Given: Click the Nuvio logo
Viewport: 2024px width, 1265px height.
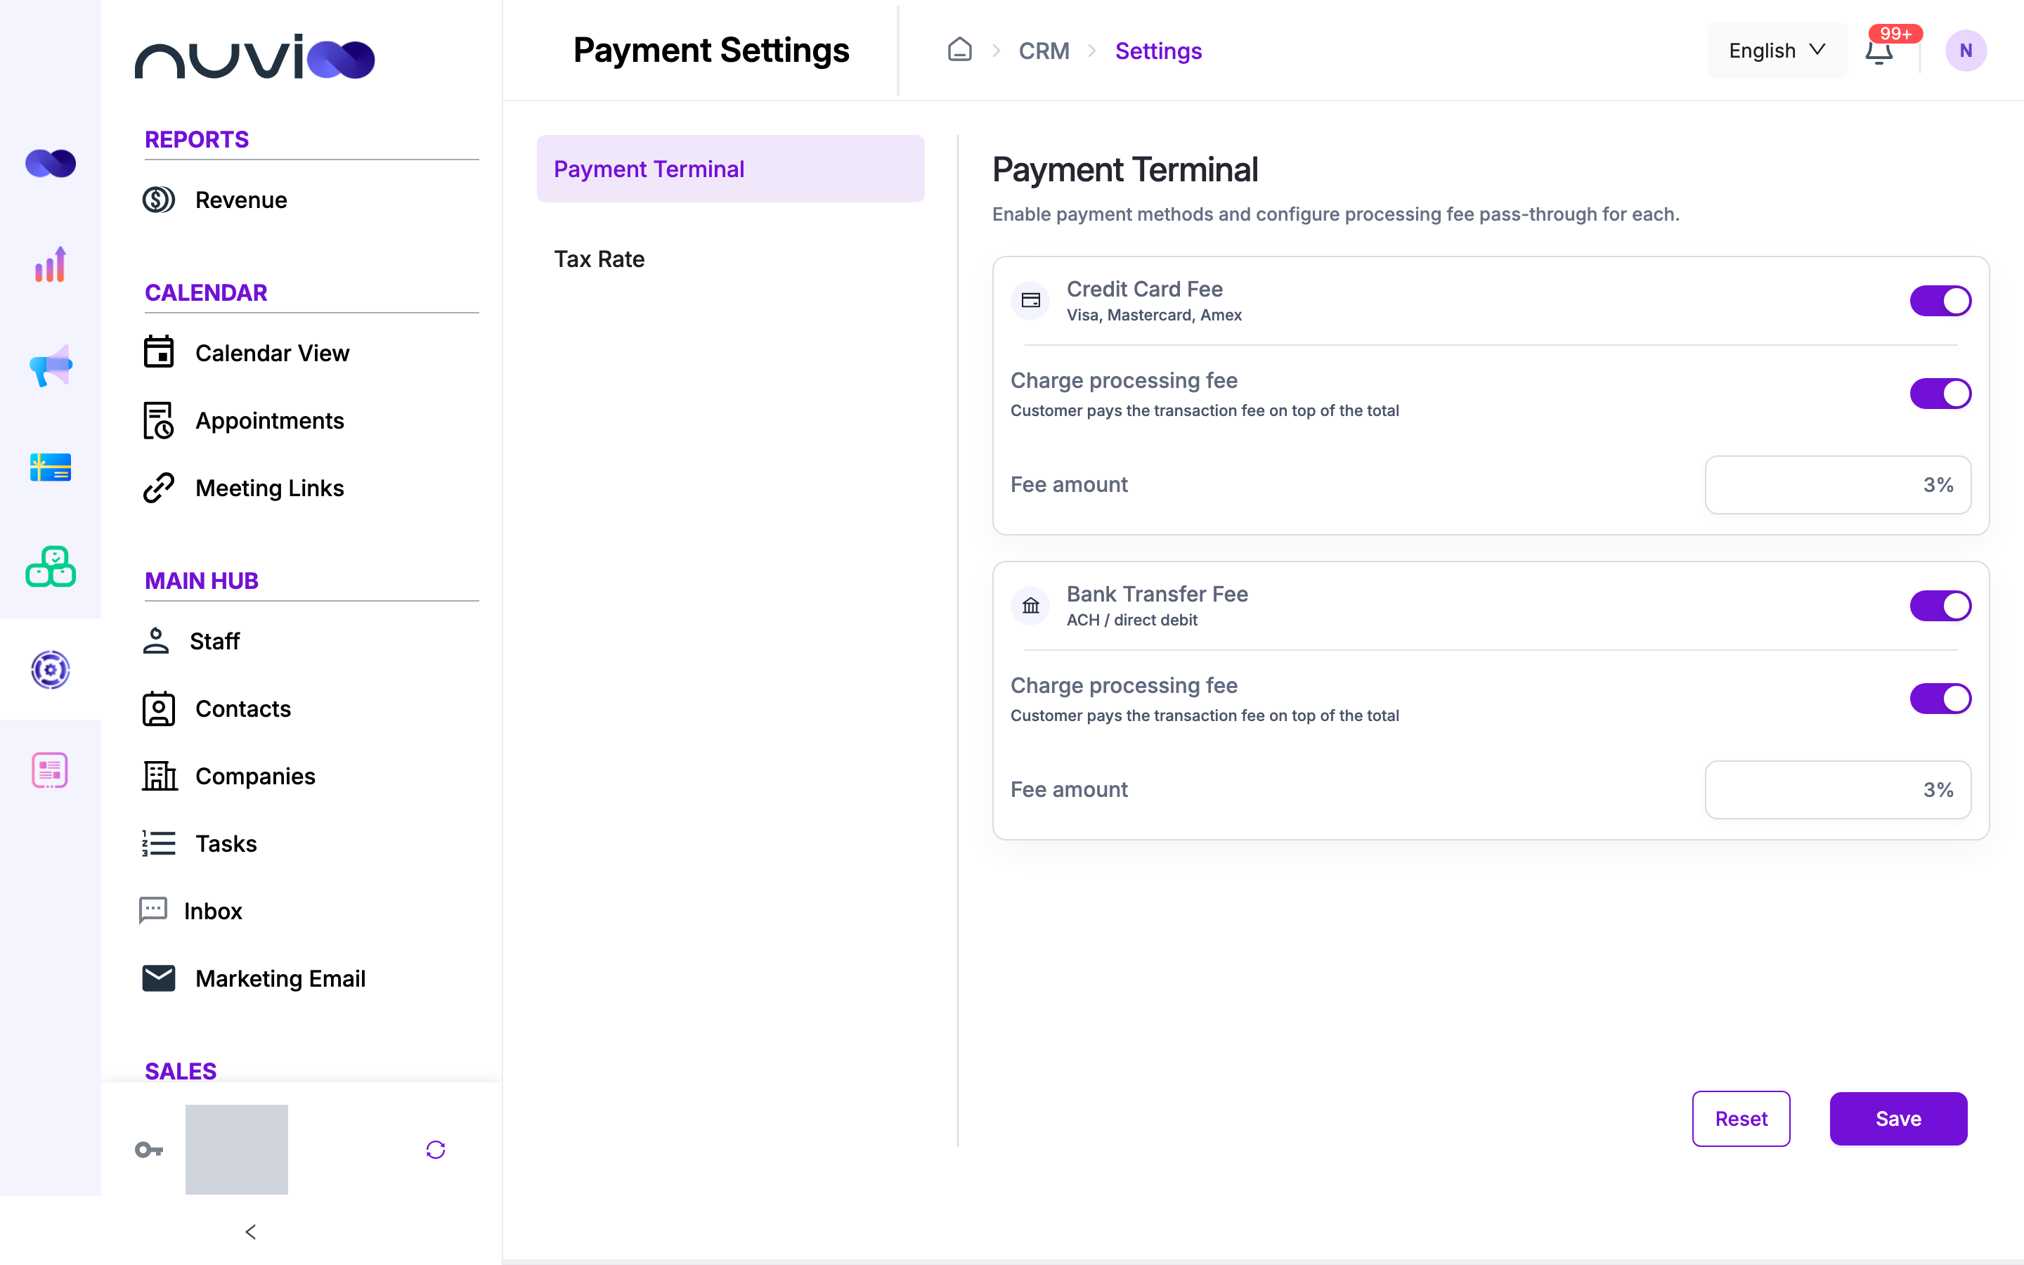Looking at the screenshot, I should point(254,57).
